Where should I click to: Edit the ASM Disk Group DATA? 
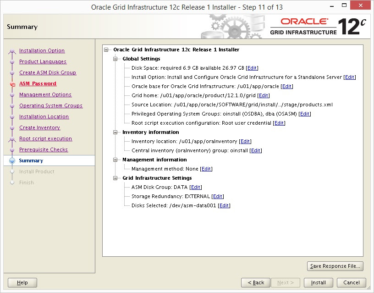pyautogui.click(x=196, y=187)
